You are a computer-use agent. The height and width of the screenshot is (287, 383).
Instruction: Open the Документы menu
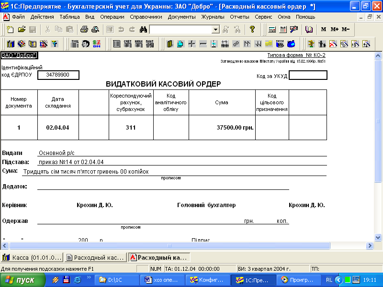(x=182, y=17)
